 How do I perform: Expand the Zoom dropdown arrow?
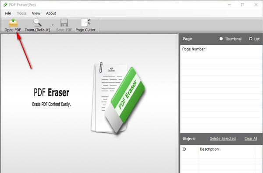click(53, 25)
